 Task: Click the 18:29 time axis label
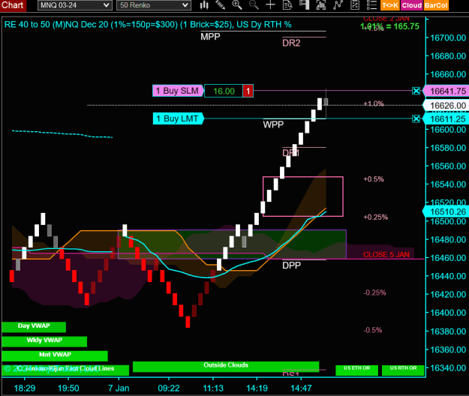[25, 388]
